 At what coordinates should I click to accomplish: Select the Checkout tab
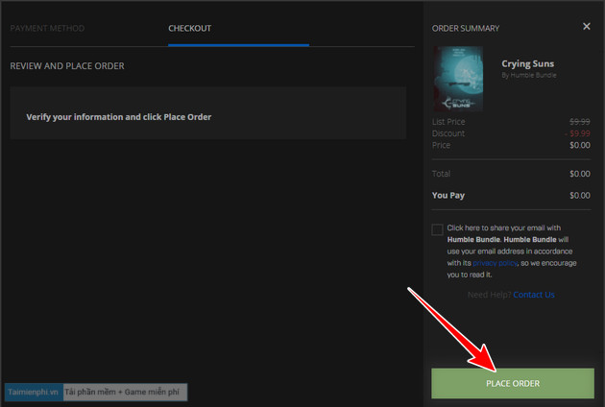pyautogui.click(x=189, y=28)
